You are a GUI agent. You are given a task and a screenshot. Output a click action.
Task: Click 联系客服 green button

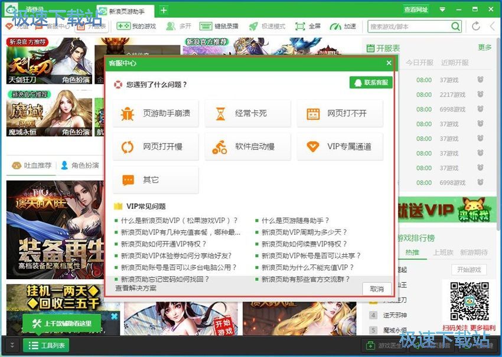coord(371,83)
